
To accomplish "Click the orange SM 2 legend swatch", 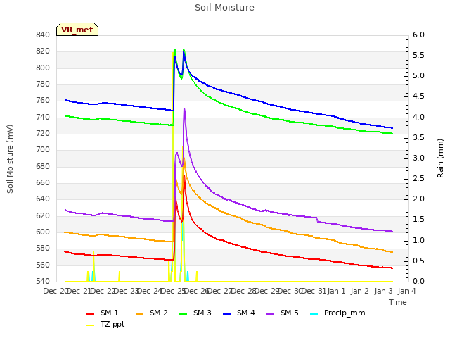I will pyautogui.click(x=139, y=314).
